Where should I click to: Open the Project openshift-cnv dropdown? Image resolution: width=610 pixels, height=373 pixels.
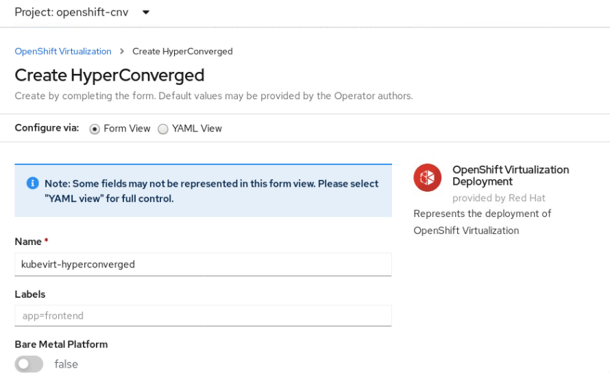coord(82,12)
